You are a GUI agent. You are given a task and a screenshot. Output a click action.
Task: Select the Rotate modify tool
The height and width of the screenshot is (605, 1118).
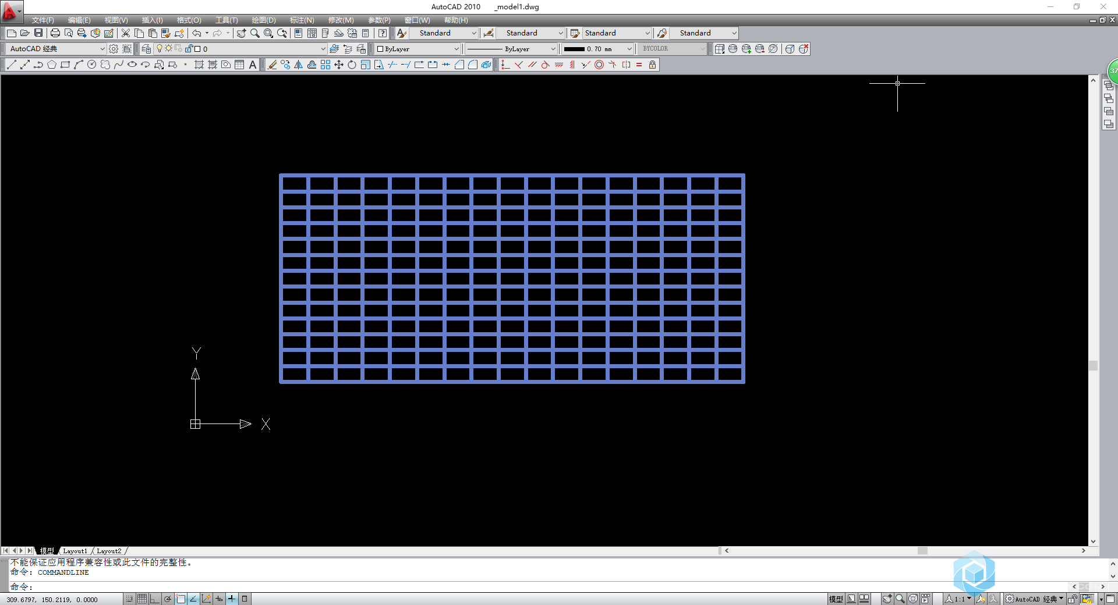352,65
